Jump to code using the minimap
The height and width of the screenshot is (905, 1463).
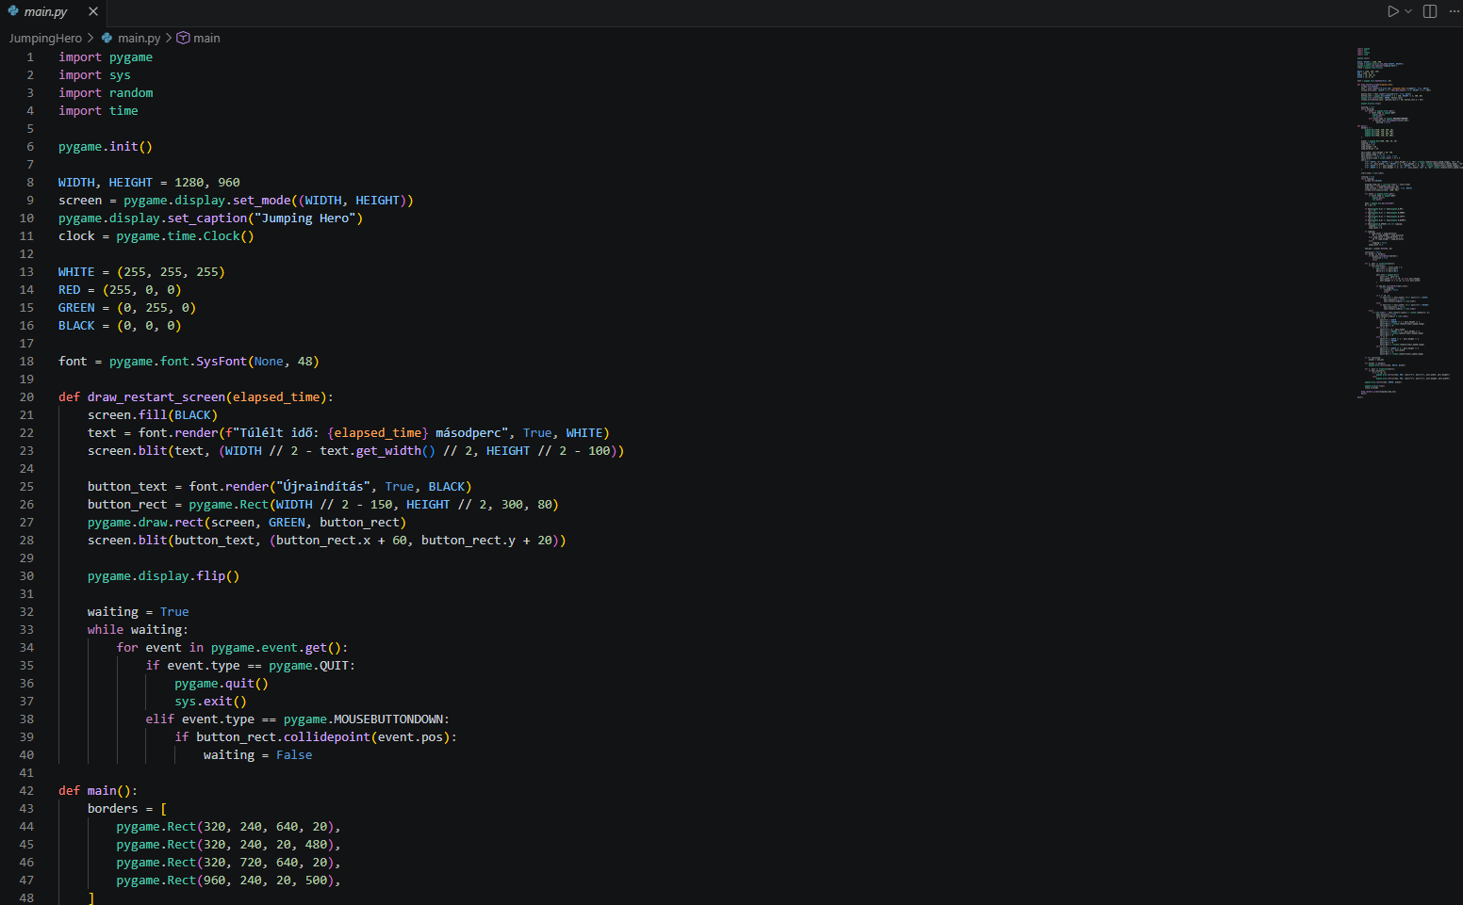point(1409,222)
